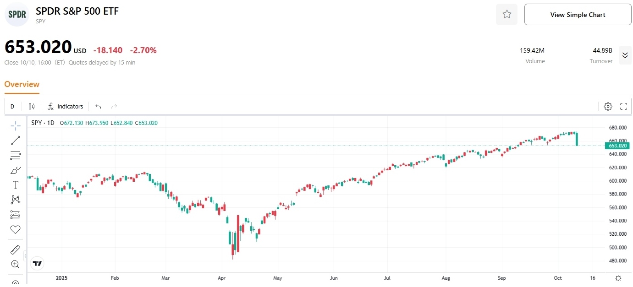Select the text annotation tool
Screen dimensions: 633x287
coord(16,185)
